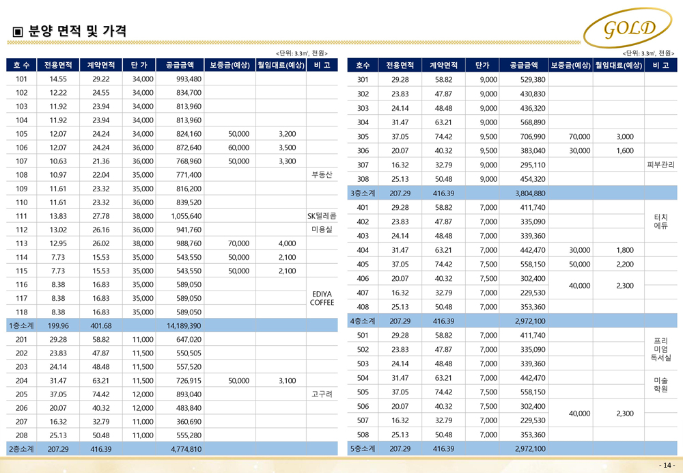The height and width of the screenshot is (473, 683).
Task: Click monthly rent '1,800' for unit 404
Action: [625, 250]
